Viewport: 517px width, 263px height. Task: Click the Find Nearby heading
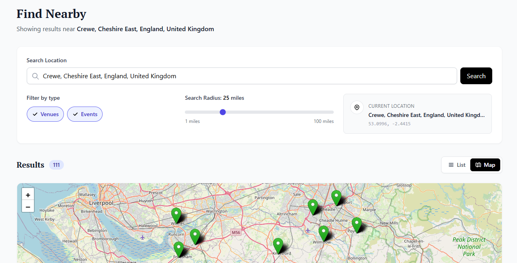tap(52, 14)
